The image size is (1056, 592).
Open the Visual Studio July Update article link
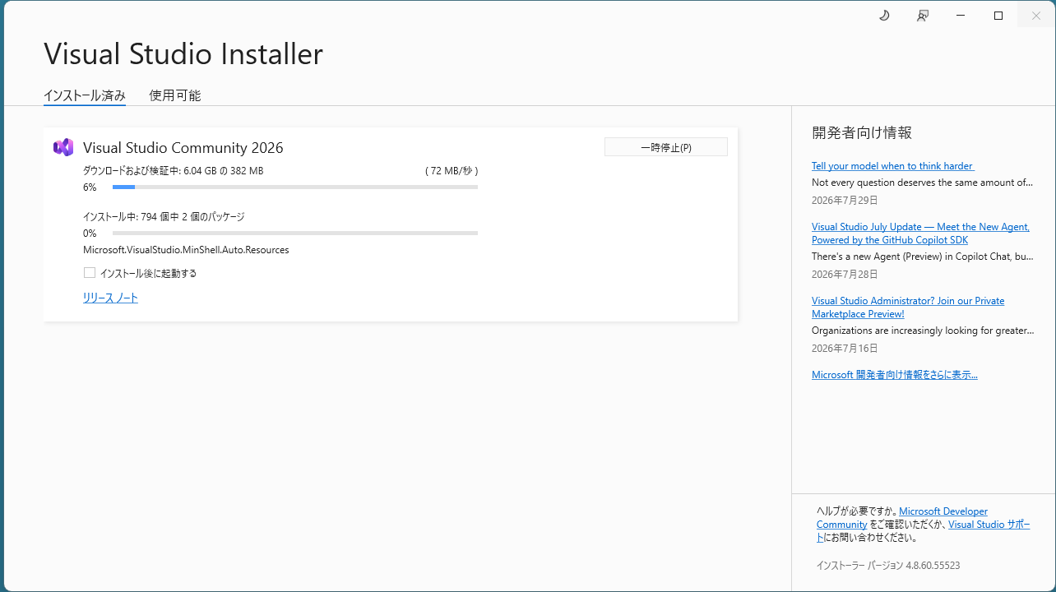coord(920,234)
